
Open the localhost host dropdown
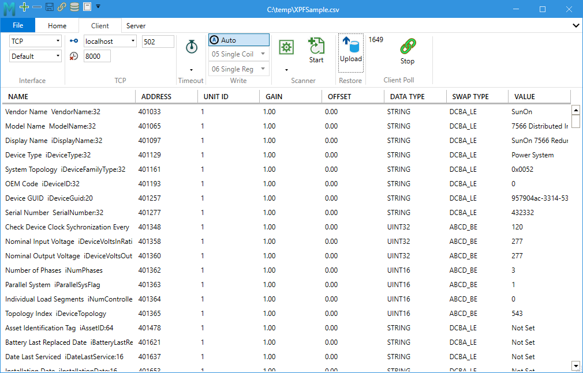click(110, 41)
